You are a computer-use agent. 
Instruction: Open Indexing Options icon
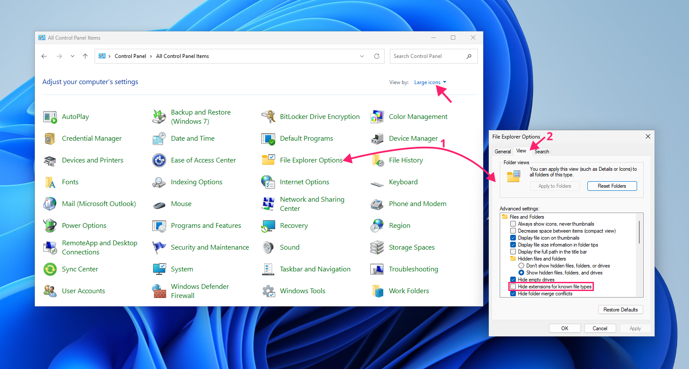(x=159, y=182)
